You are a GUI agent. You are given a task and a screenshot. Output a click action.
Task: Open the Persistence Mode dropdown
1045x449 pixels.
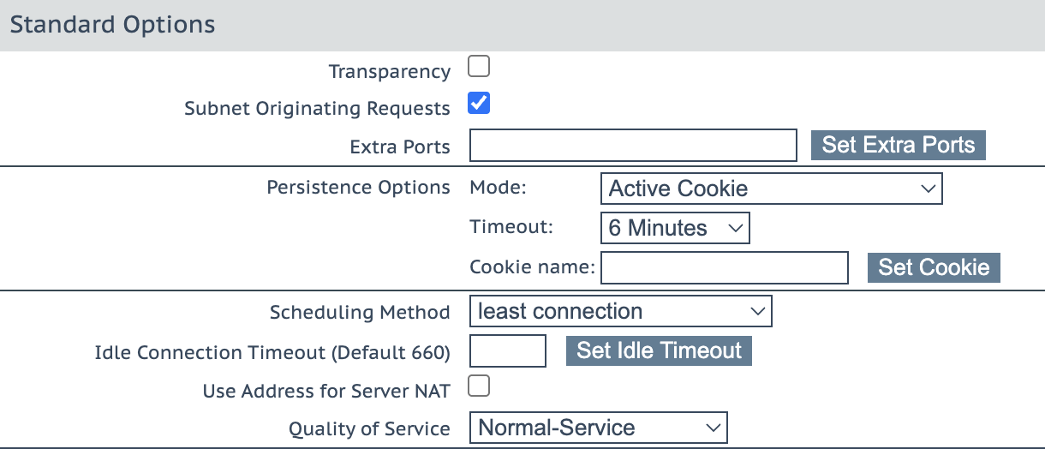click(x=770, y=189)
